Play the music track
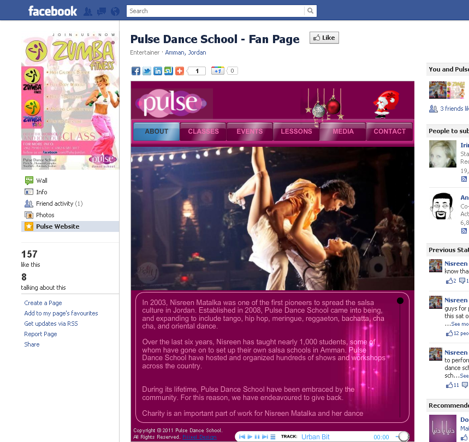This screenshot has height=442, width=469. pos(250,437)
